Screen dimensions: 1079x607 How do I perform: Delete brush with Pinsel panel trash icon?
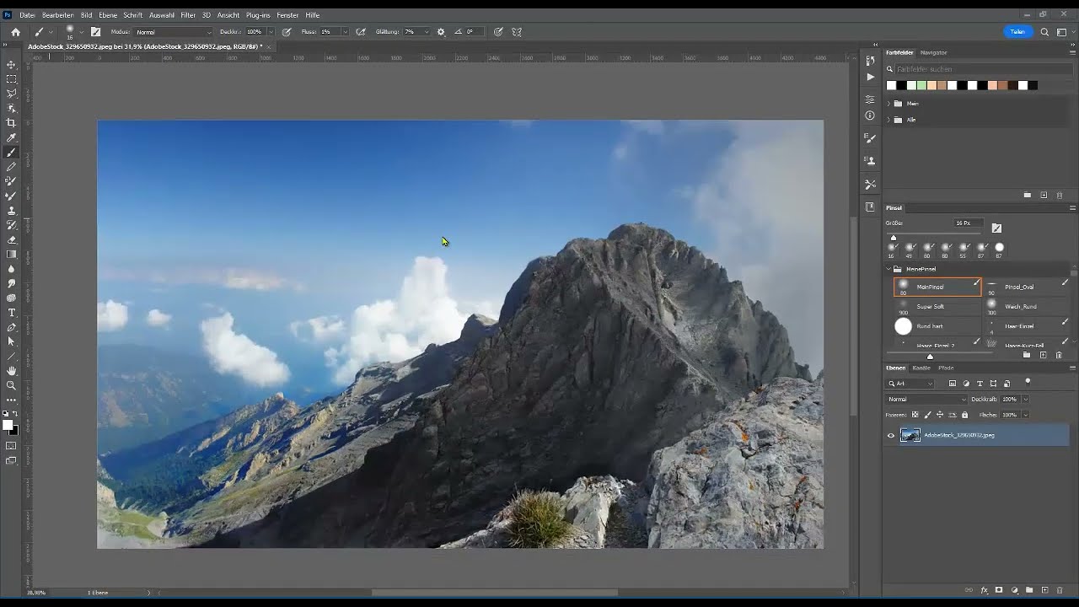tap(1059, 355)
